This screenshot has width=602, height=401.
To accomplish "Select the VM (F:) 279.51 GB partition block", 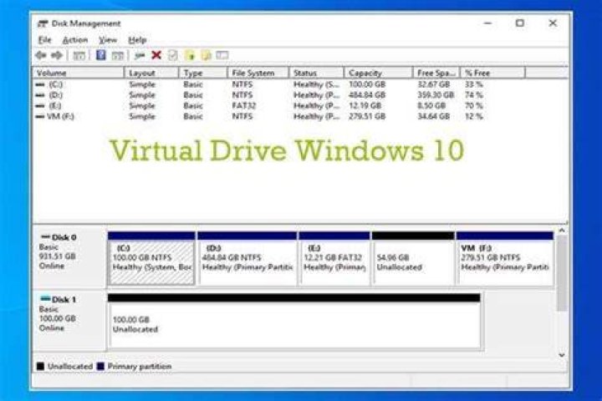I will coord(505,259).
